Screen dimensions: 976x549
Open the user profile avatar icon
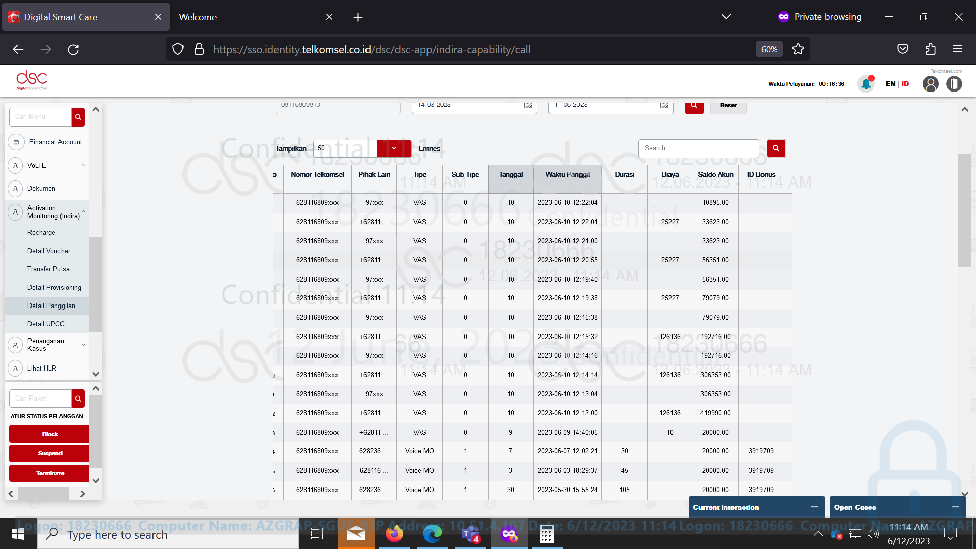pyautogui.click(x=931, y=84)
